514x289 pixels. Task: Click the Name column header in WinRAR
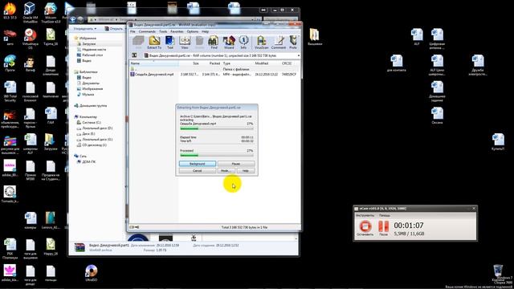tap(153, 63)
